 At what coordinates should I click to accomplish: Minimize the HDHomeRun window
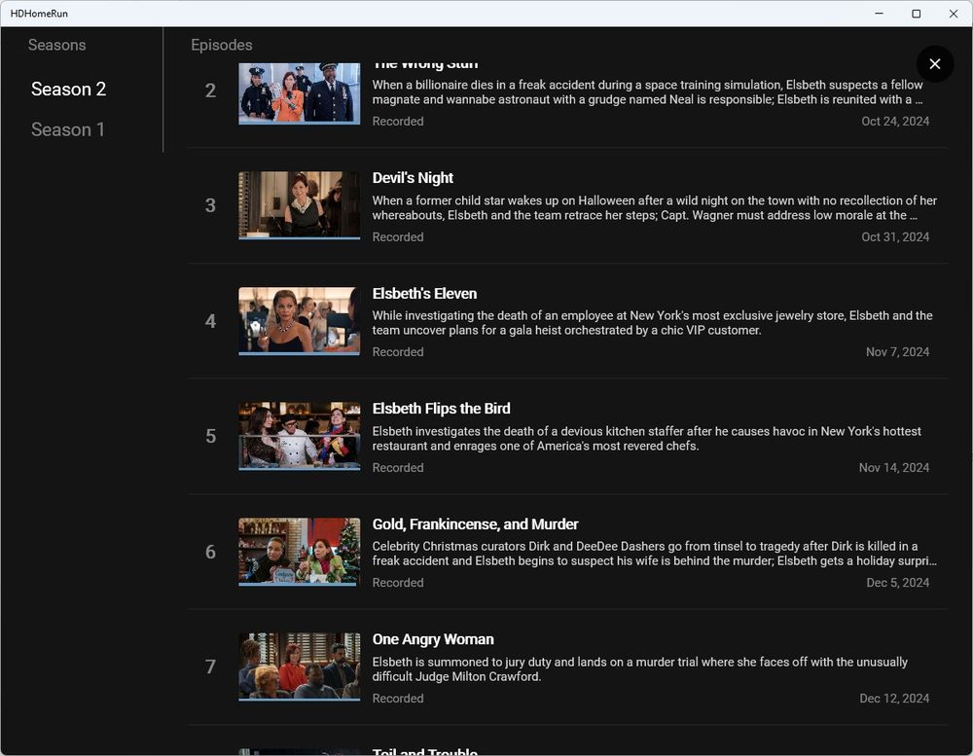tap(879, 13)
